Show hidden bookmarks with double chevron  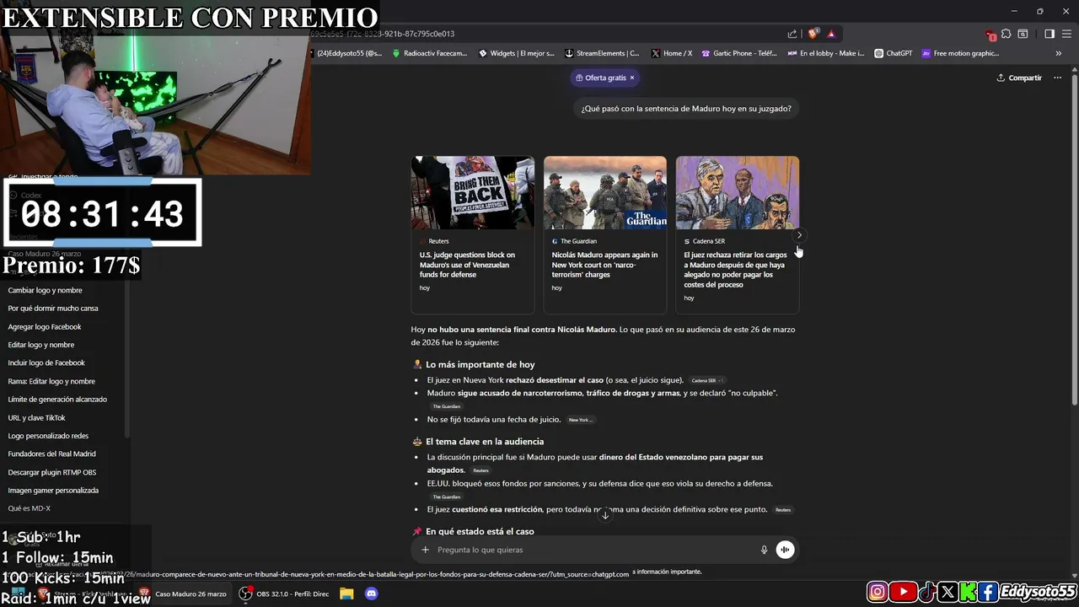click(x=1059, y=53)
